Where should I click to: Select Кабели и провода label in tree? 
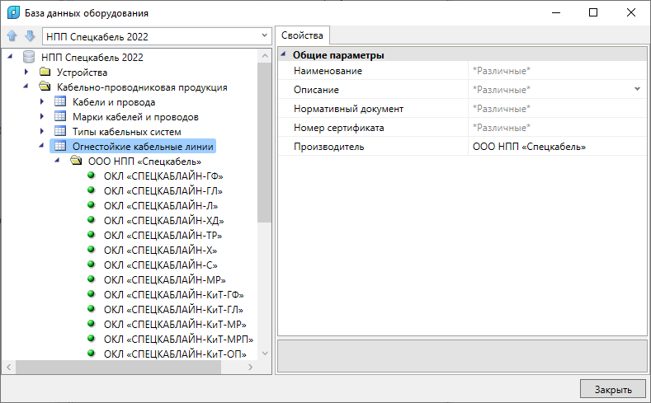tap(114, 102)
